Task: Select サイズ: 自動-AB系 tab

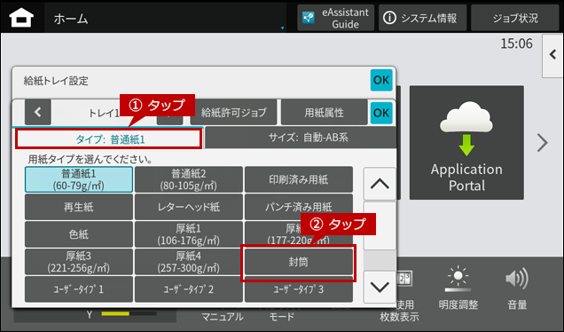Action: click(301, 138)
